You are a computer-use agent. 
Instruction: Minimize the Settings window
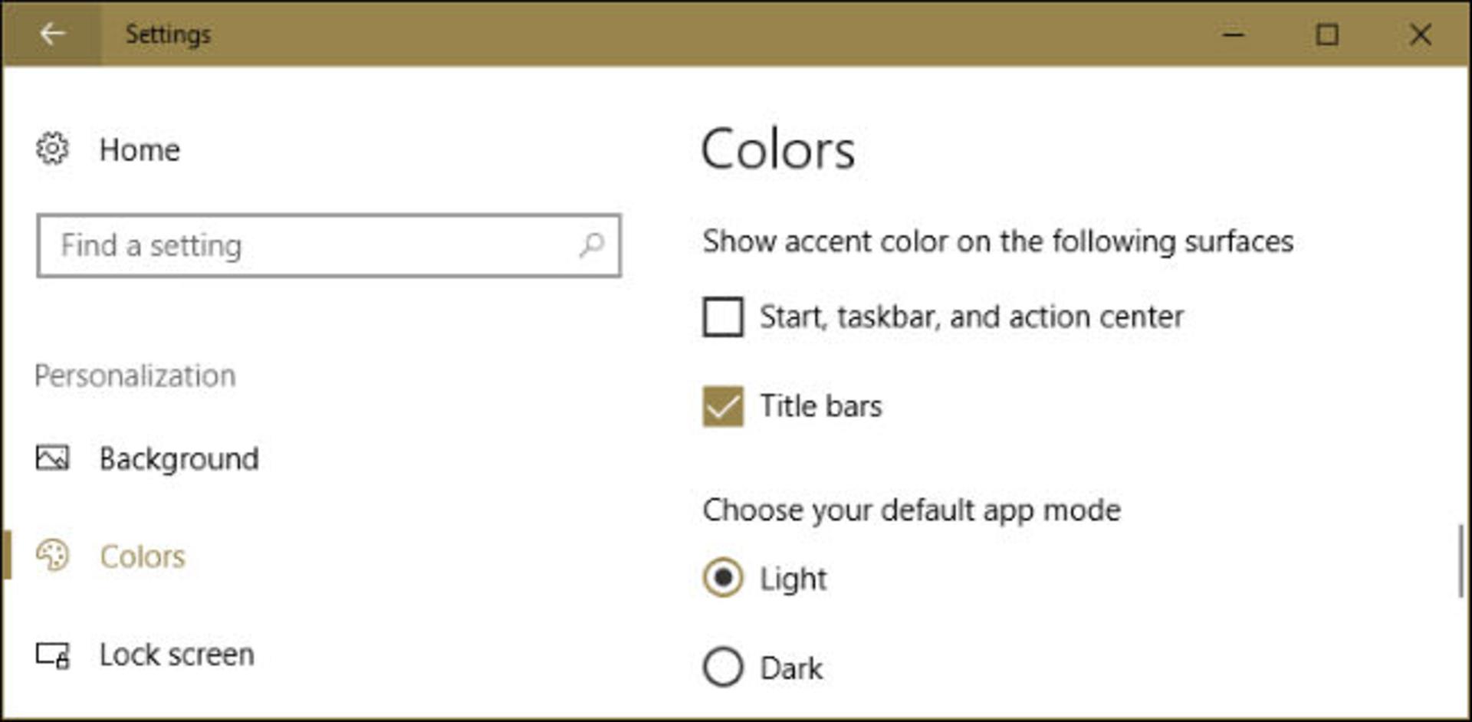click(x=1234, y=34)
